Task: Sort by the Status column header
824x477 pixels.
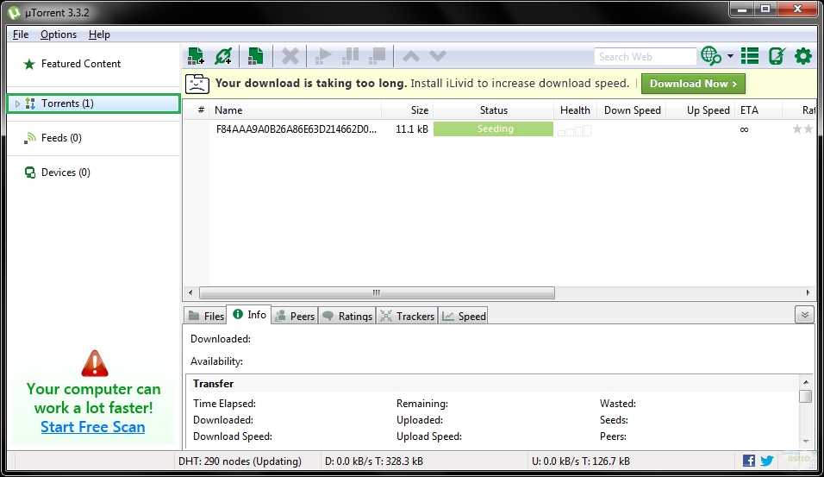Action: click(x=494, y=110)
